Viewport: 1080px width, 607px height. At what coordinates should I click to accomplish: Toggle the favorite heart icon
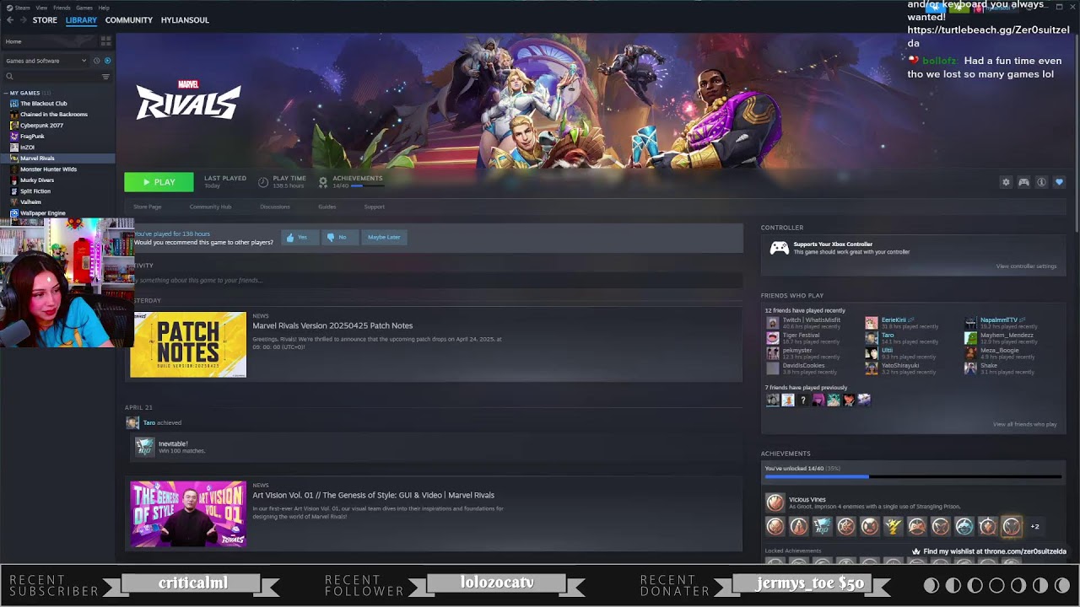click(1059, 182)
